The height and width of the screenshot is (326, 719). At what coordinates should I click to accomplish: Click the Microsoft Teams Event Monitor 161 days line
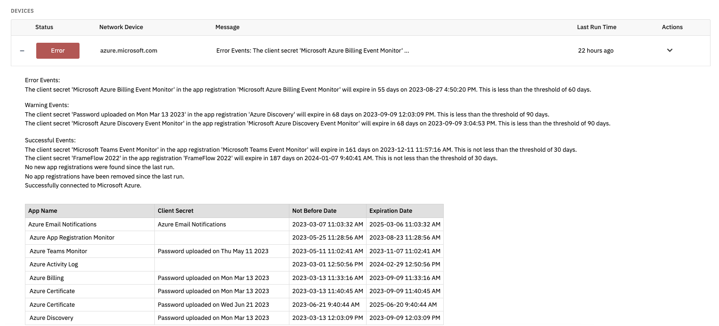[301, 149]
